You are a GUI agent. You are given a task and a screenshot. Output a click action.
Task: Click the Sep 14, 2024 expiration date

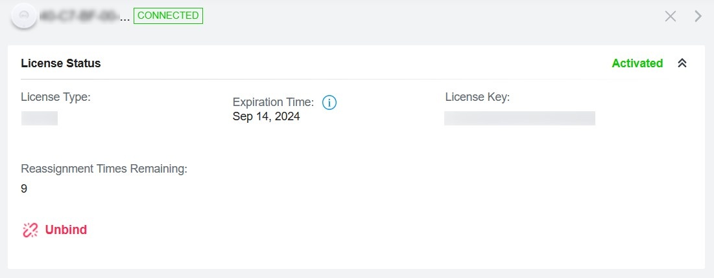(266, 116)
